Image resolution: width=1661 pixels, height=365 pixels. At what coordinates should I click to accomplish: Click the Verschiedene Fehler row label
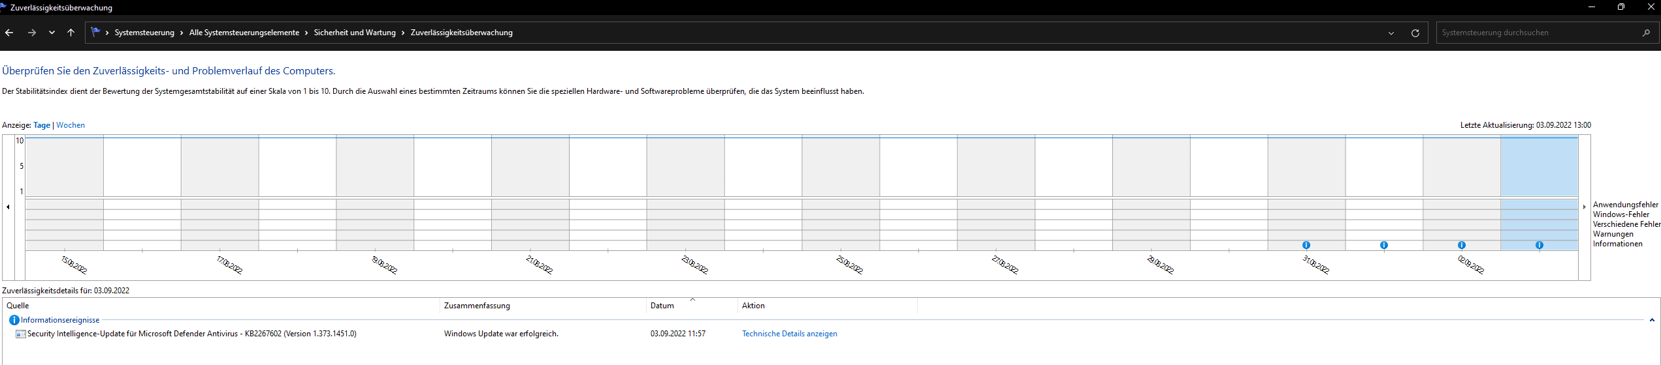(1627, 224)
